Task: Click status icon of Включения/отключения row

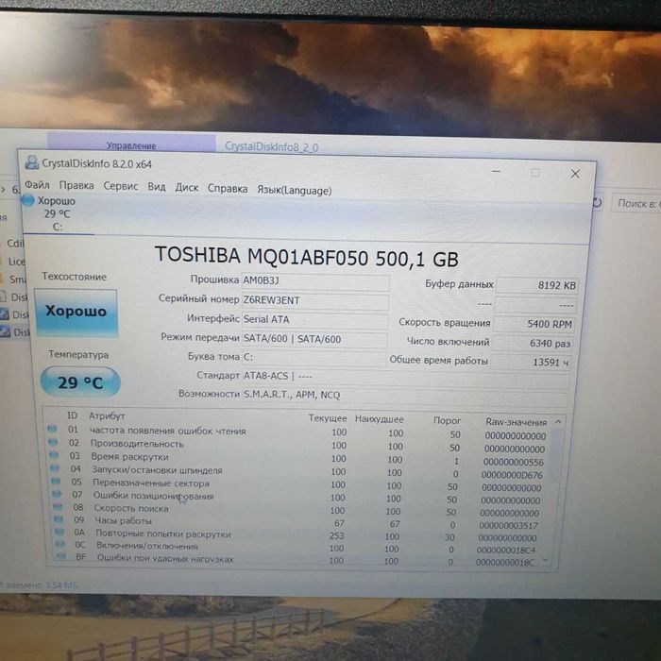Action: 60,544
